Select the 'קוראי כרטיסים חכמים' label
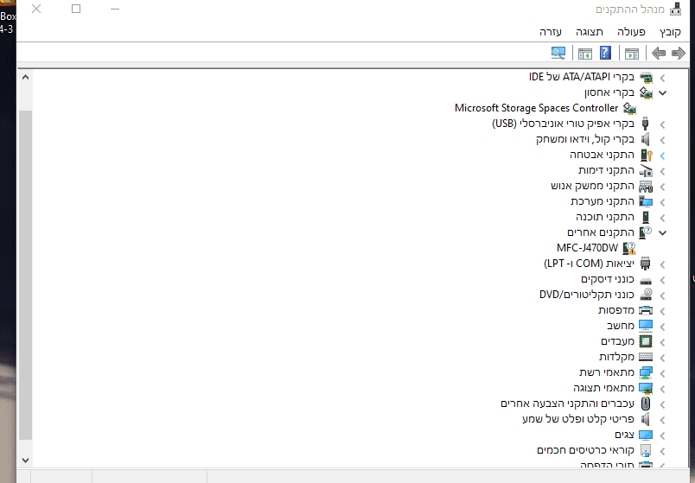Screen dimensions: 695x483 coord(585,450)
